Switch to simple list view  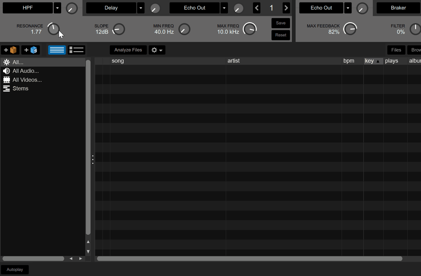[x=57, y=50]
